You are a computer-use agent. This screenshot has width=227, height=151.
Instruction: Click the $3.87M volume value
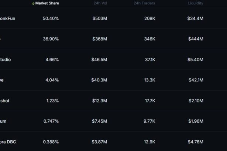tap(99, 142)
